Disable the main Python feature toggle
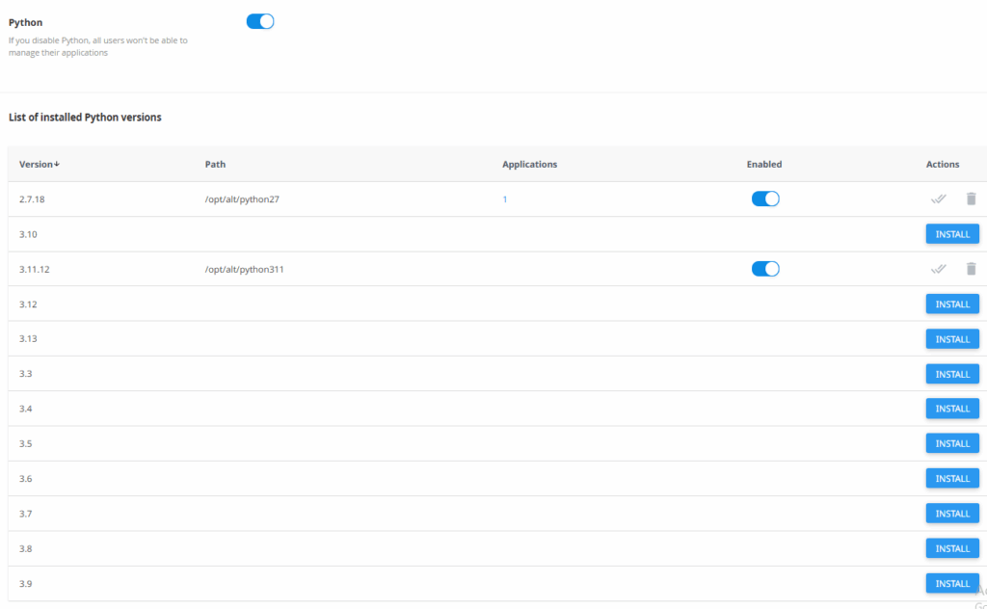Image resolution: width=987 pixels, height=609 pixels. click(x=259, y=20)
